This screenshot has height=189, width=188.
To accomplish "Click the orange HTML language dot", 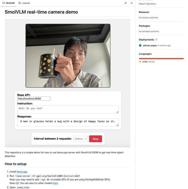I will pos(140,62).
